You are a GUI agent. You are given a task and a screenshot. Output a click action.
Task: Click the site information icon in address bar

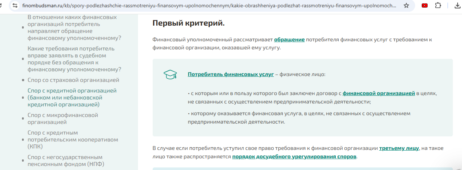coord(15,5)
